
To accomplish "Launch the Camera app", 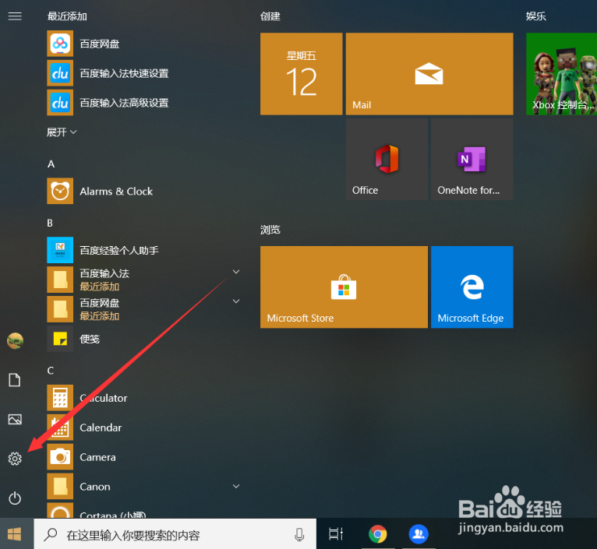I will [x=145, y=457].
